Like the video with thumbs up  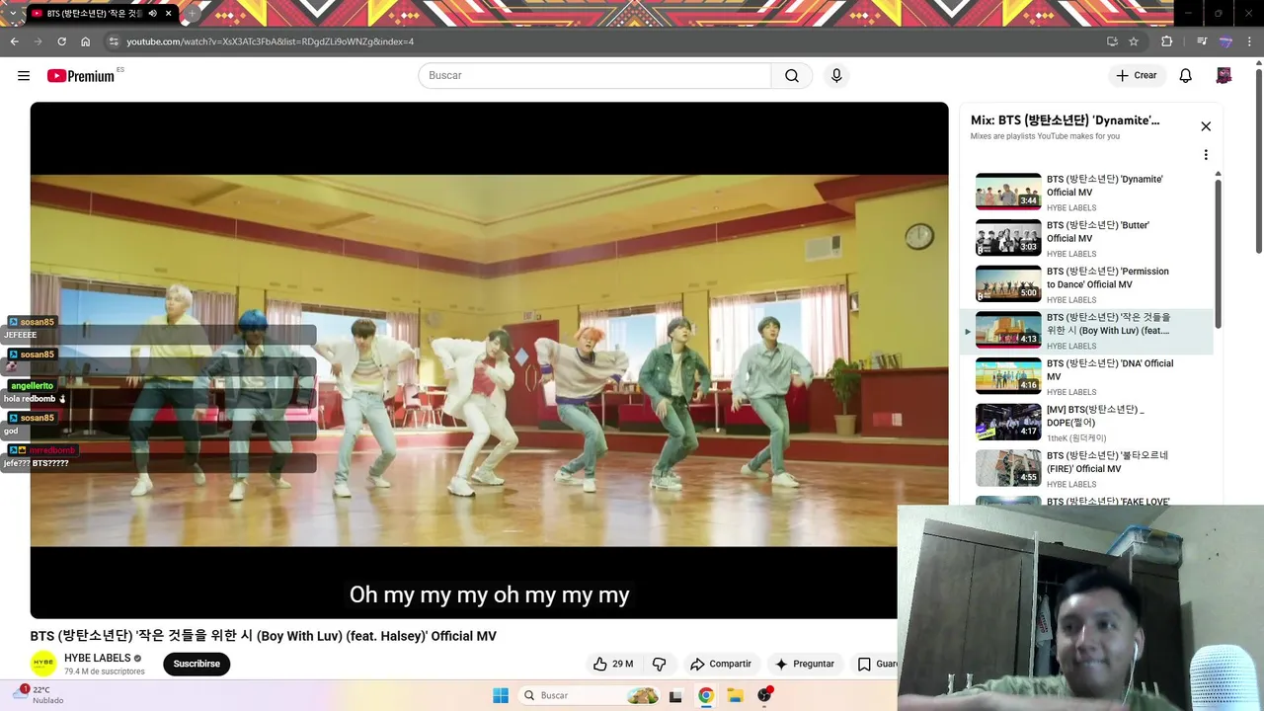coord(613,664)
